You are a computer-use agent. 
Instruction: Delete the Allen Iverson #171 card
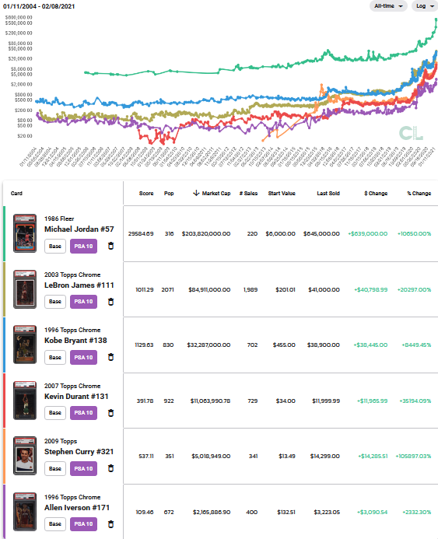110,524
